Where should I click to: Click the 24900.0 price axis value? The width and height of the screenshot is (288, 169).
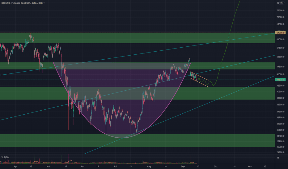click(281, 152)
